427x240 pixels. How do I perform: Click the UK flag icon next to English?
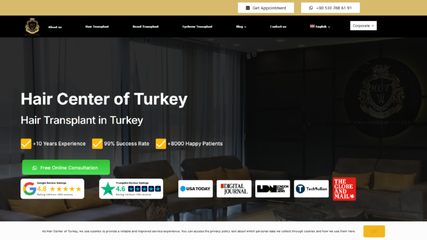(312, 26)
